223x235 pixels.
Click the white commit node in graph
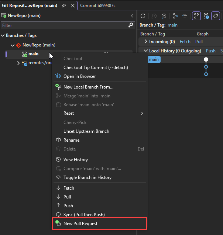(x=206, y=59)
